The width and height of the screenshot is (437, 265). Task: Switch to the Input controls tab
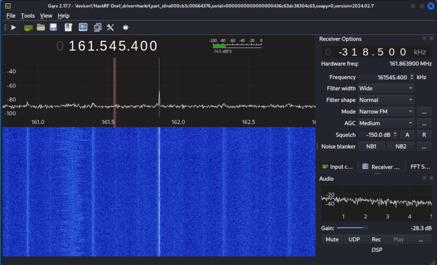coord(338,167)
